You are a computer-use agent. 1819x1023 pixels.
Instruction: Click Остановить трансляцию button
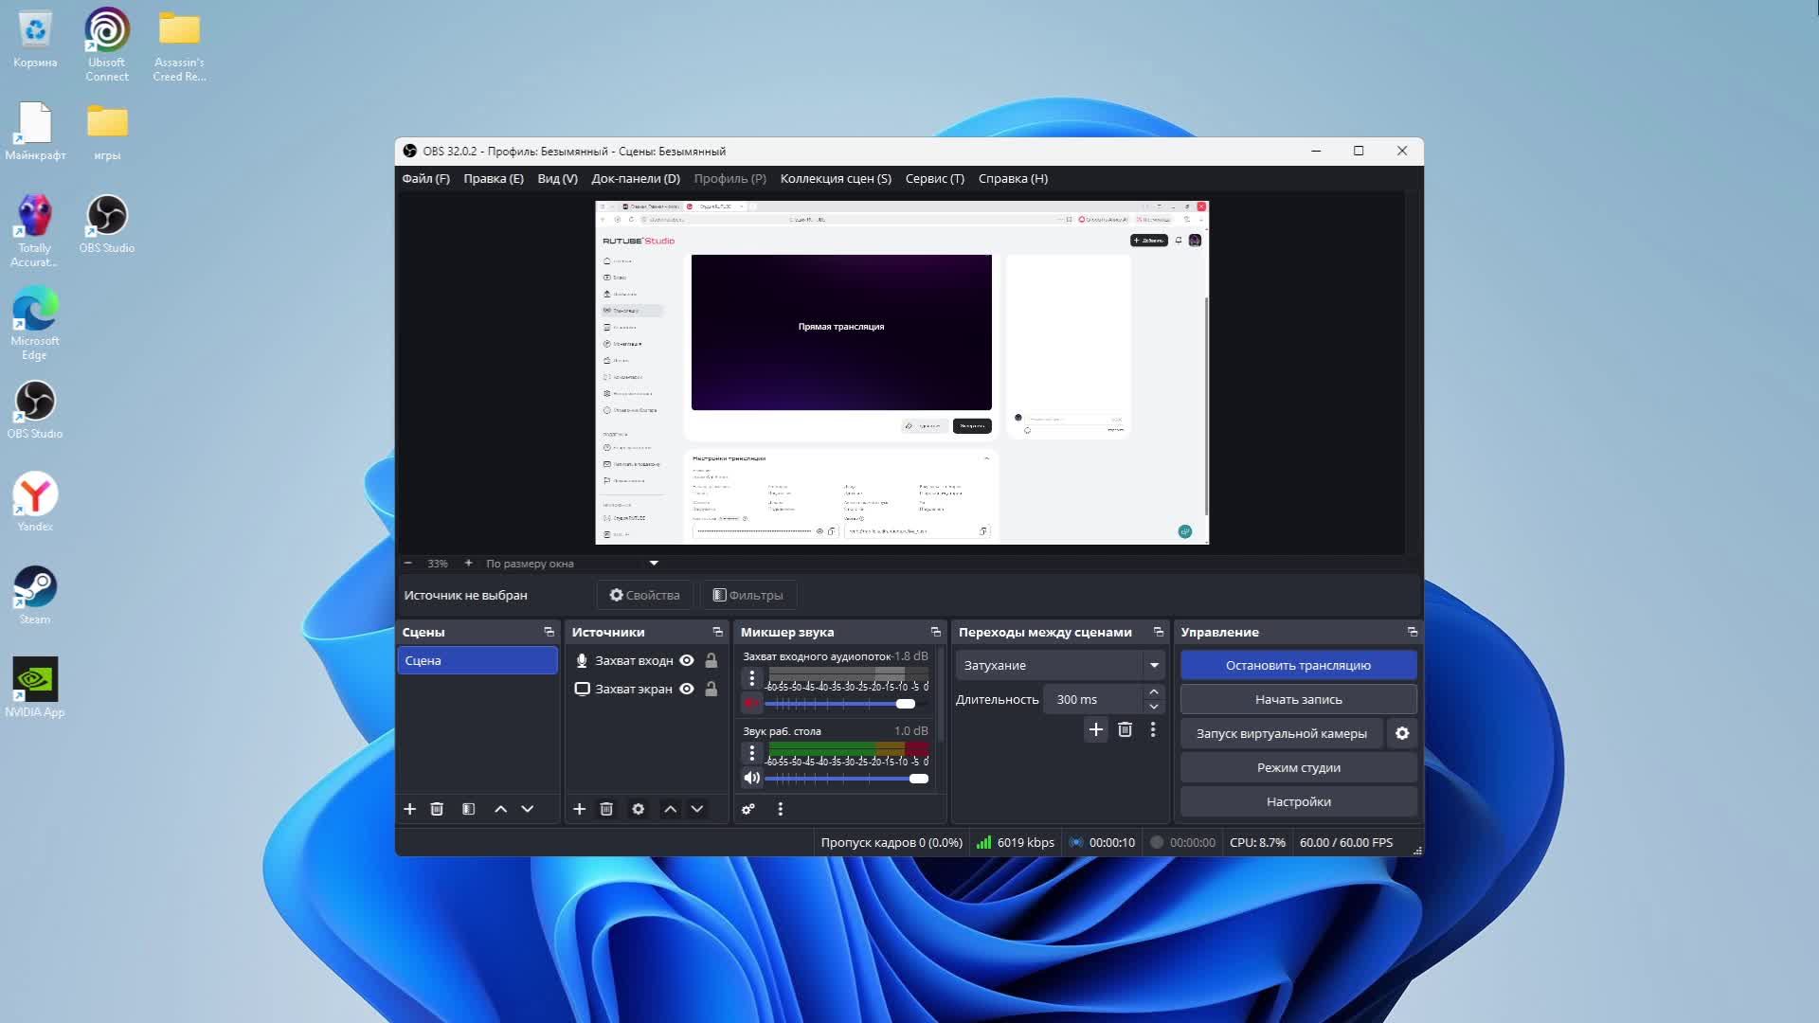pos(1298,665)
